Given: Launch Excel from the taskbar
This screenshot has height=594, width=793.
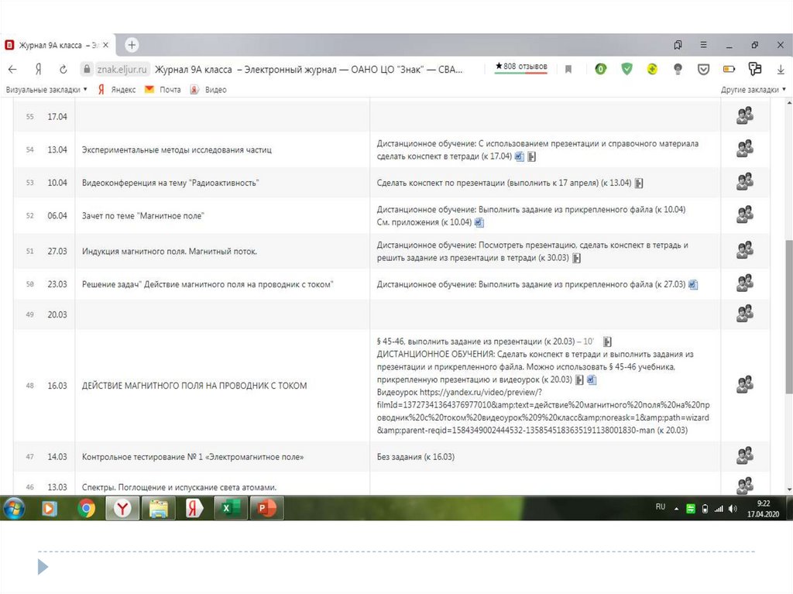Looking at the screenshot, I should pyautogui.click(x=228, y=508).
